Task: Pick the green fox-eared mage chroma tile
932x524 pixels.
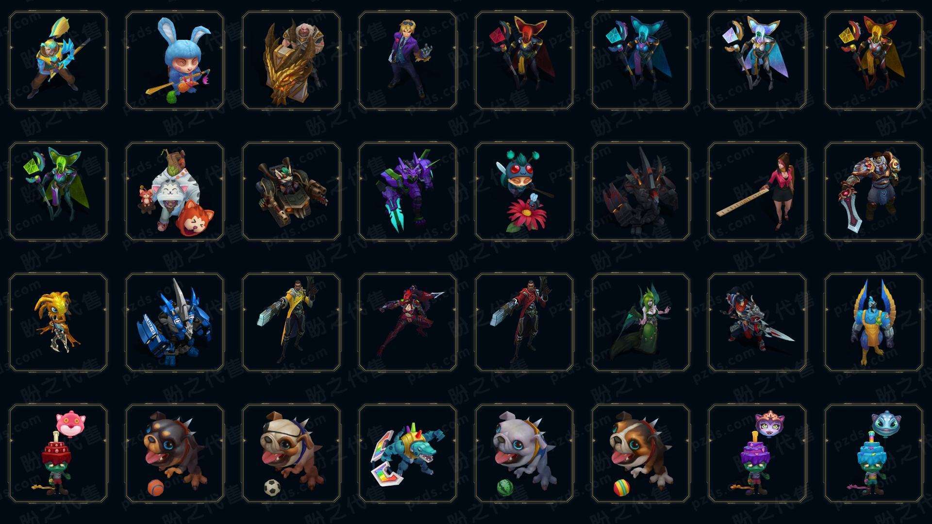Action: click(x=58, y=191)
